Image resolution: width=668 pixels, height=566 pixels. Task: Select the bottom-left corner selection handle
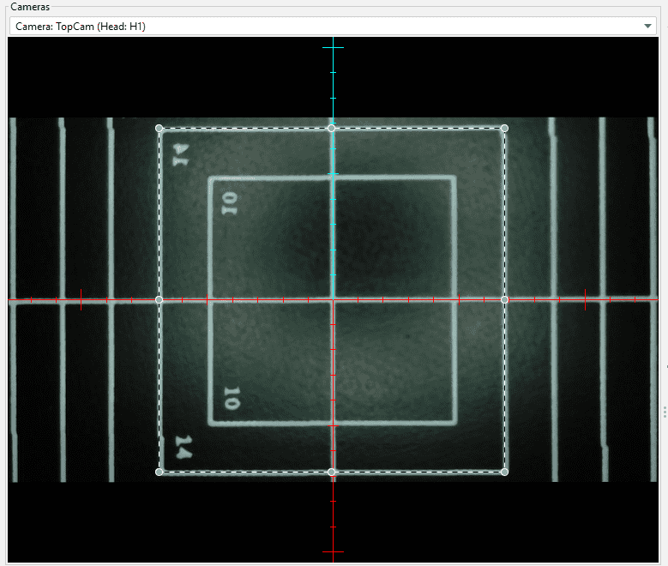[159, 472]
